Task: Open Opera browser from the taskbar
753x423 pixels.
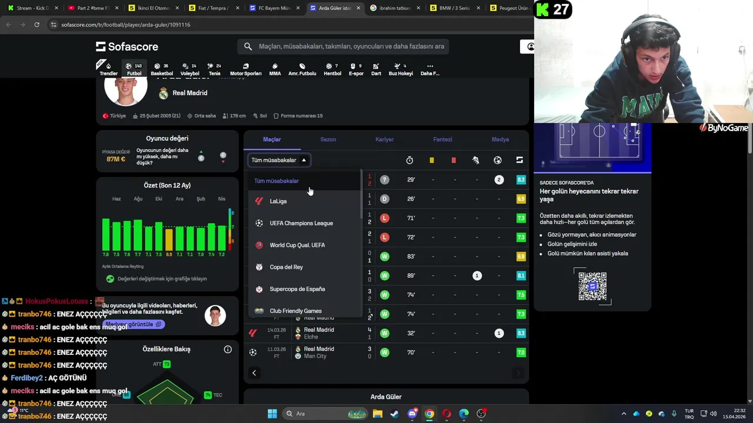Action: coord(447,414)
